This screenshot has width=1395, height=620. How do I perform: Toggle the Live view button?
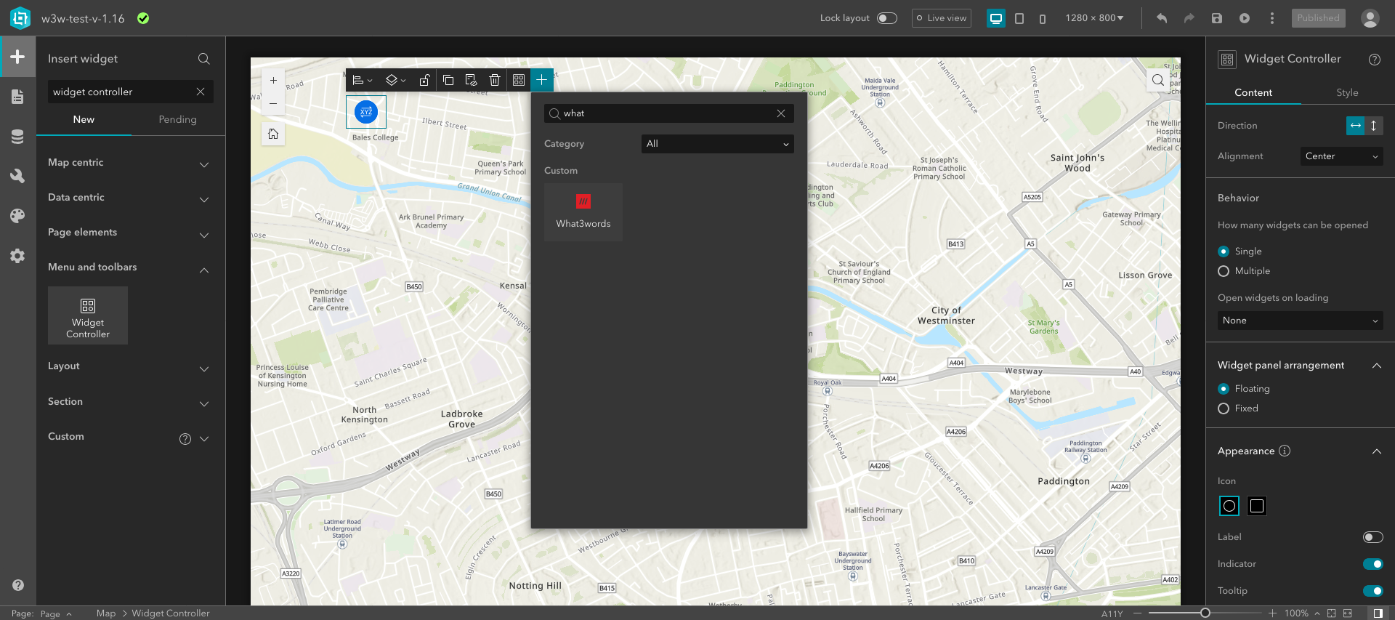tap(942, 18)
